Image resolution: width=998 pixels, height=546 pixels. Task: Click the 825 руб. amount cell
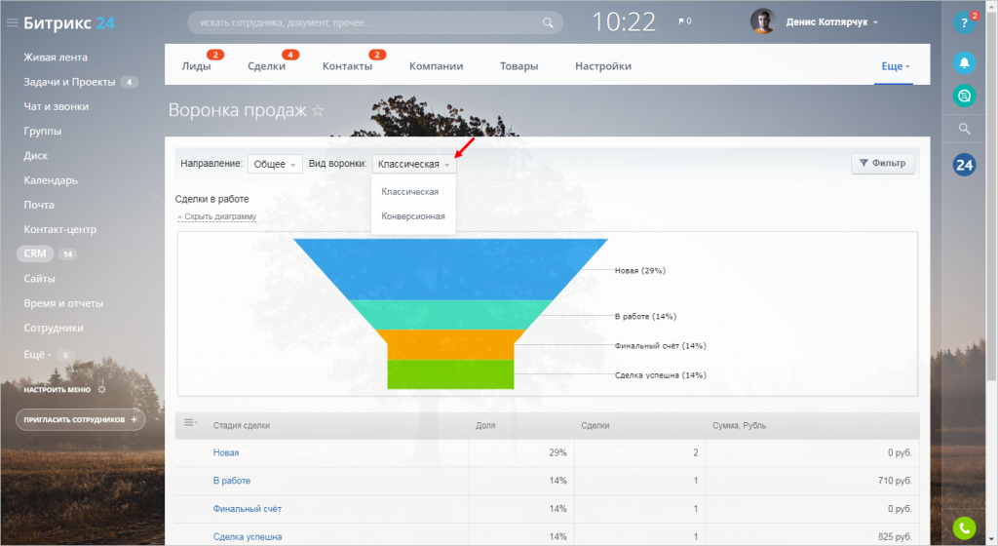pyautogui.click(x=895, y=536)
